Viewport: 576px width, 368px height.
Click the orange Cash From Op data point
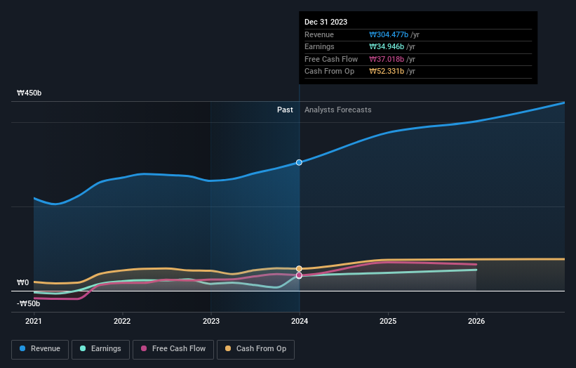[299, 269]
